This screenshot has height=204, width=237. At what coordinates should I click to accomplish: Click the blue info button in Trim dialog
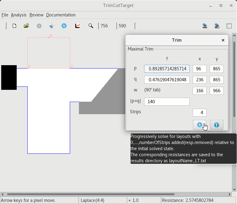click(216, 125)
